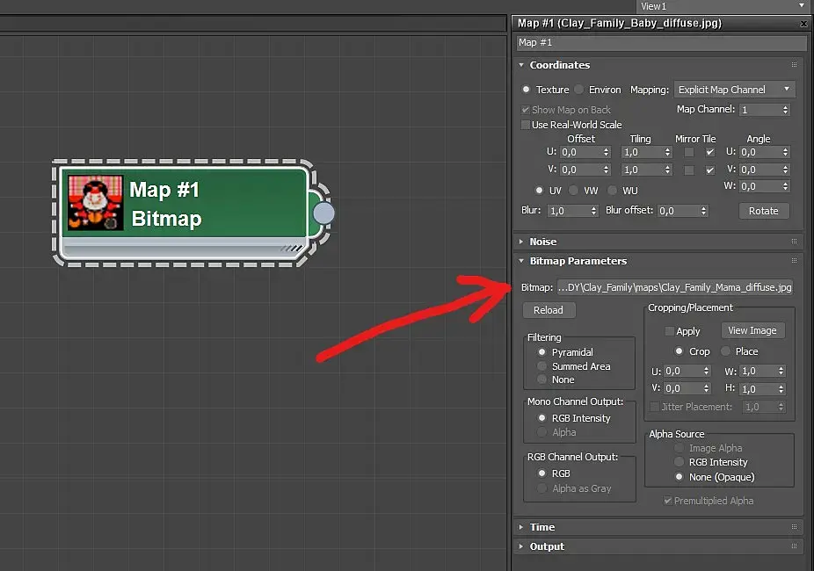Click the Bitmap file path button
The height and width of the screenshot is (571, 814).
coord(675,287)
